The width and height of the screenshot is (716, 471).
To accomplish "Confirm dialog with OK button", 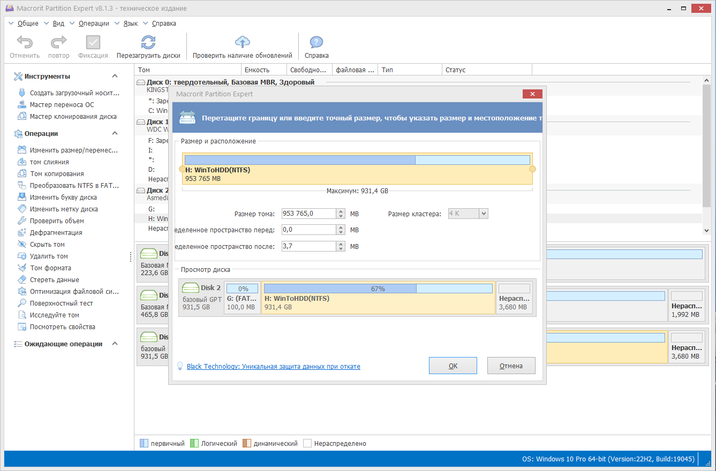I will (453, 366).
